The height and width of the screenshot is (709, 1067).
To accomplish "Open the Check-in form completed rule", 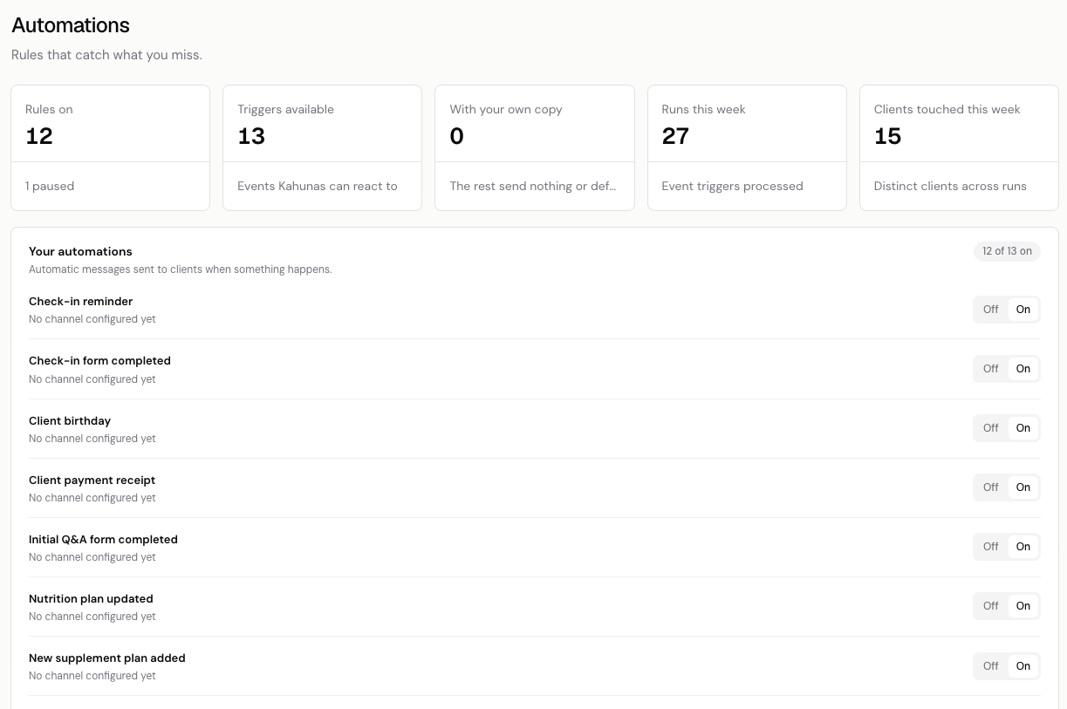I will click(x=534, y=369).
